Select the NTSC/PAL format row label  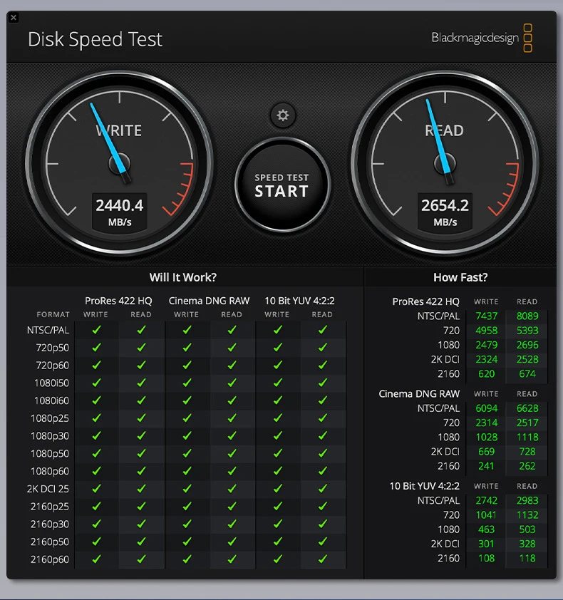pos(48,330)
